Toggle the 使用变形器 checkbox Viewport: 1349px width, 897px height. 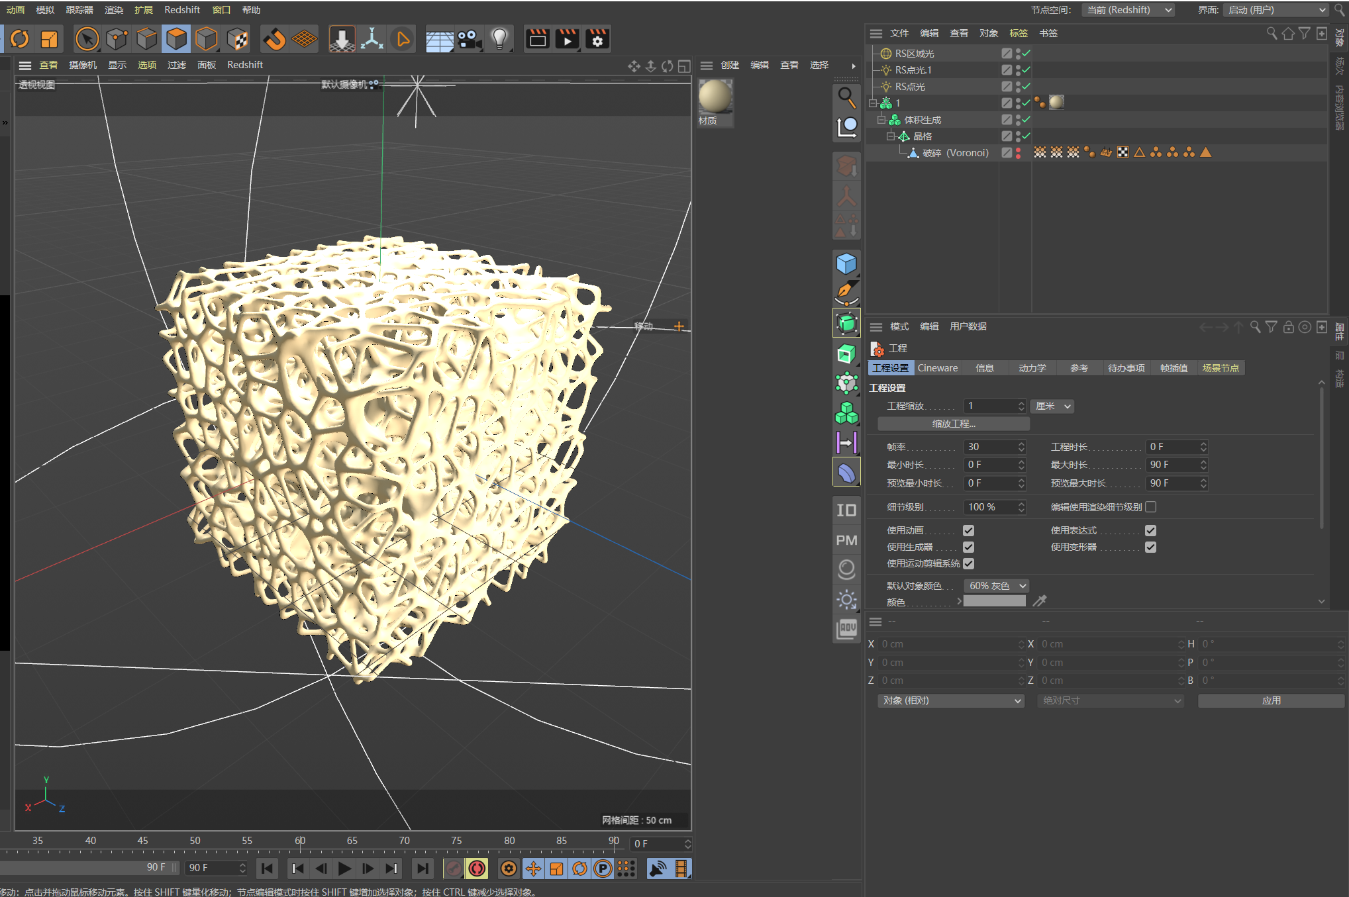[1150, 547]
